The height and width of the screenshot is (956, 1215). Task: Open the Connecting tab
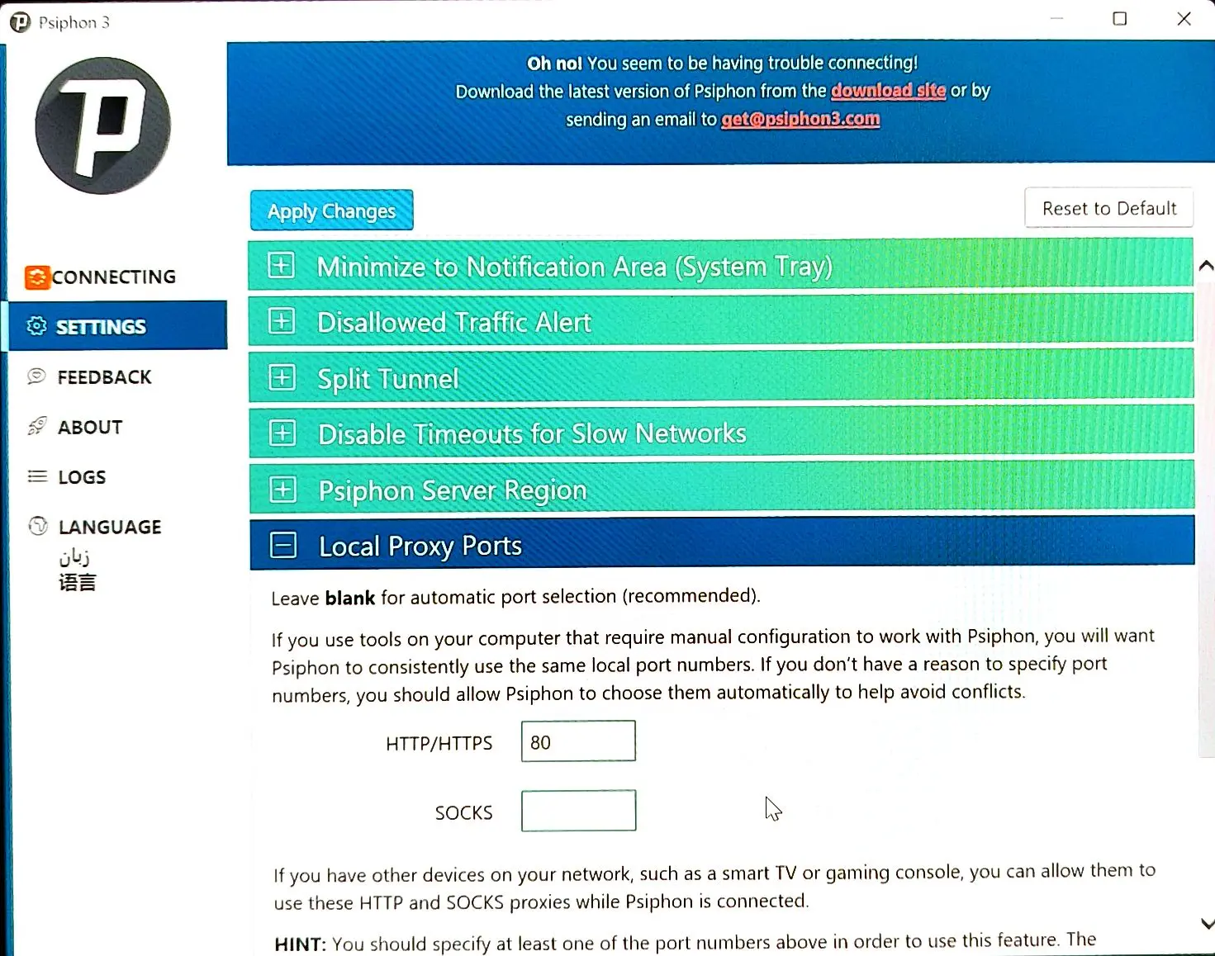[101, 277]
